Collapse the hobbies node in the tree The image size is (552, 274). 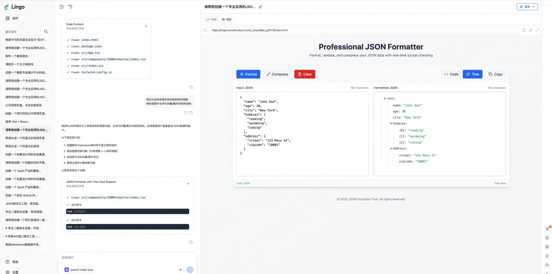(391, 124)
